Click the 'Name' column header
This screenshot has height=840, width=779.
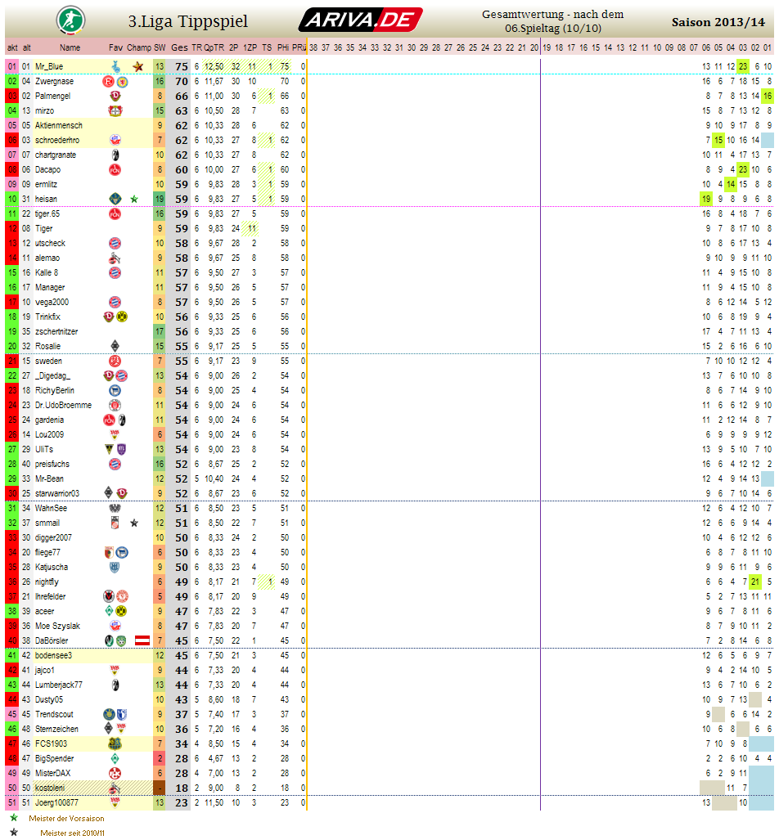pos(70,47)
